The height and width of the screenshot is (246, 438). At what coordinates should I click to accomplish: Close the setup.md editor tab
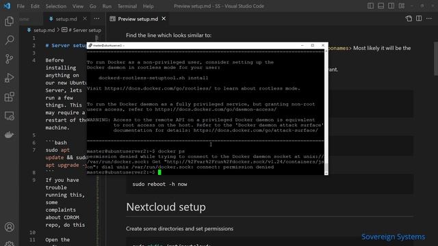tap(85, 18)
